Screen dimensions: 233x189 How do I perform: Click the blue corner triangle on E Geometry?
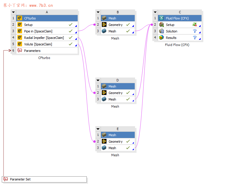(133, 143)
